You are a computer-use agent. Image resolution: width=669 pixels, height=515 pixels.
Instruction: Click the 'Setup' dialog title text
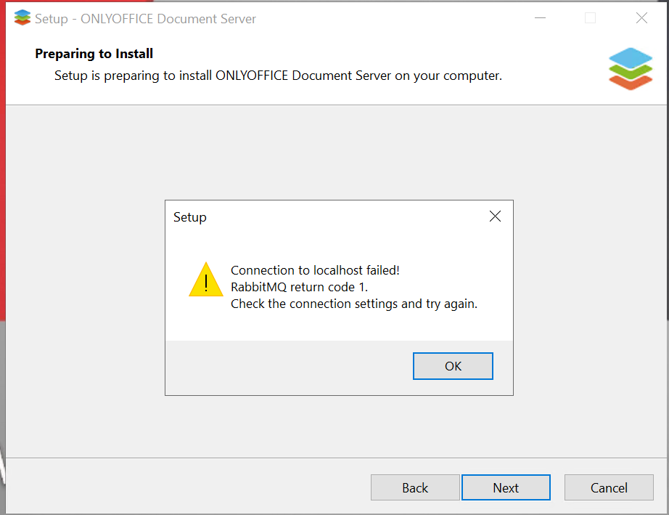point(190,217)
